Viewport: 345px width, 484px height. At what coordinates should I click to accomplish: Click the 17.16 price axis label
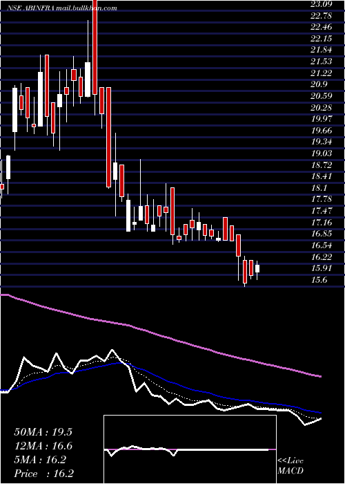322,223
